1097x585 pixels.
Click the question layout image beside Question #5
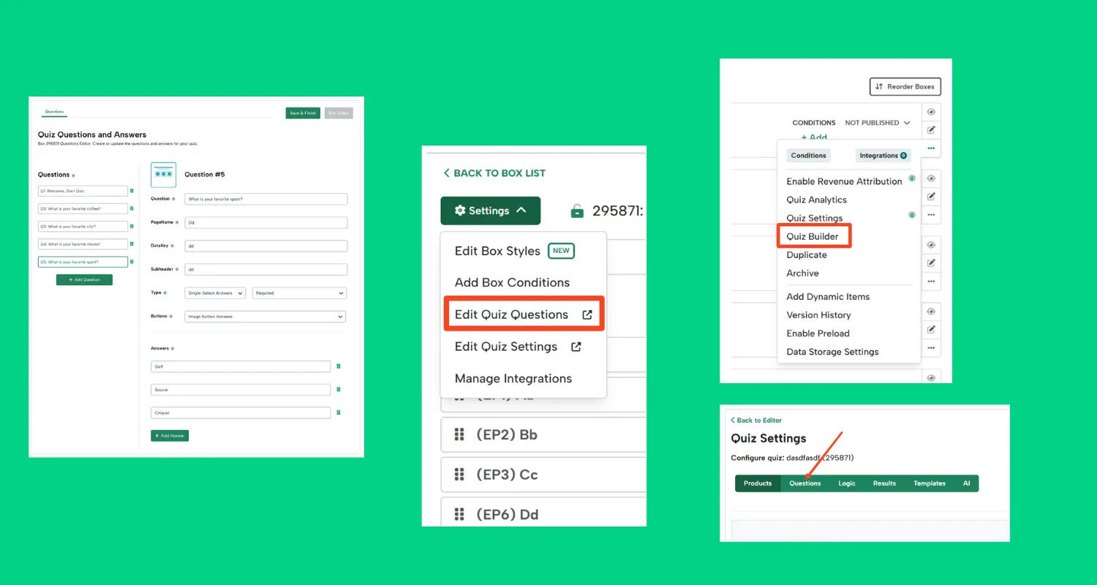(x=163, y=175)
